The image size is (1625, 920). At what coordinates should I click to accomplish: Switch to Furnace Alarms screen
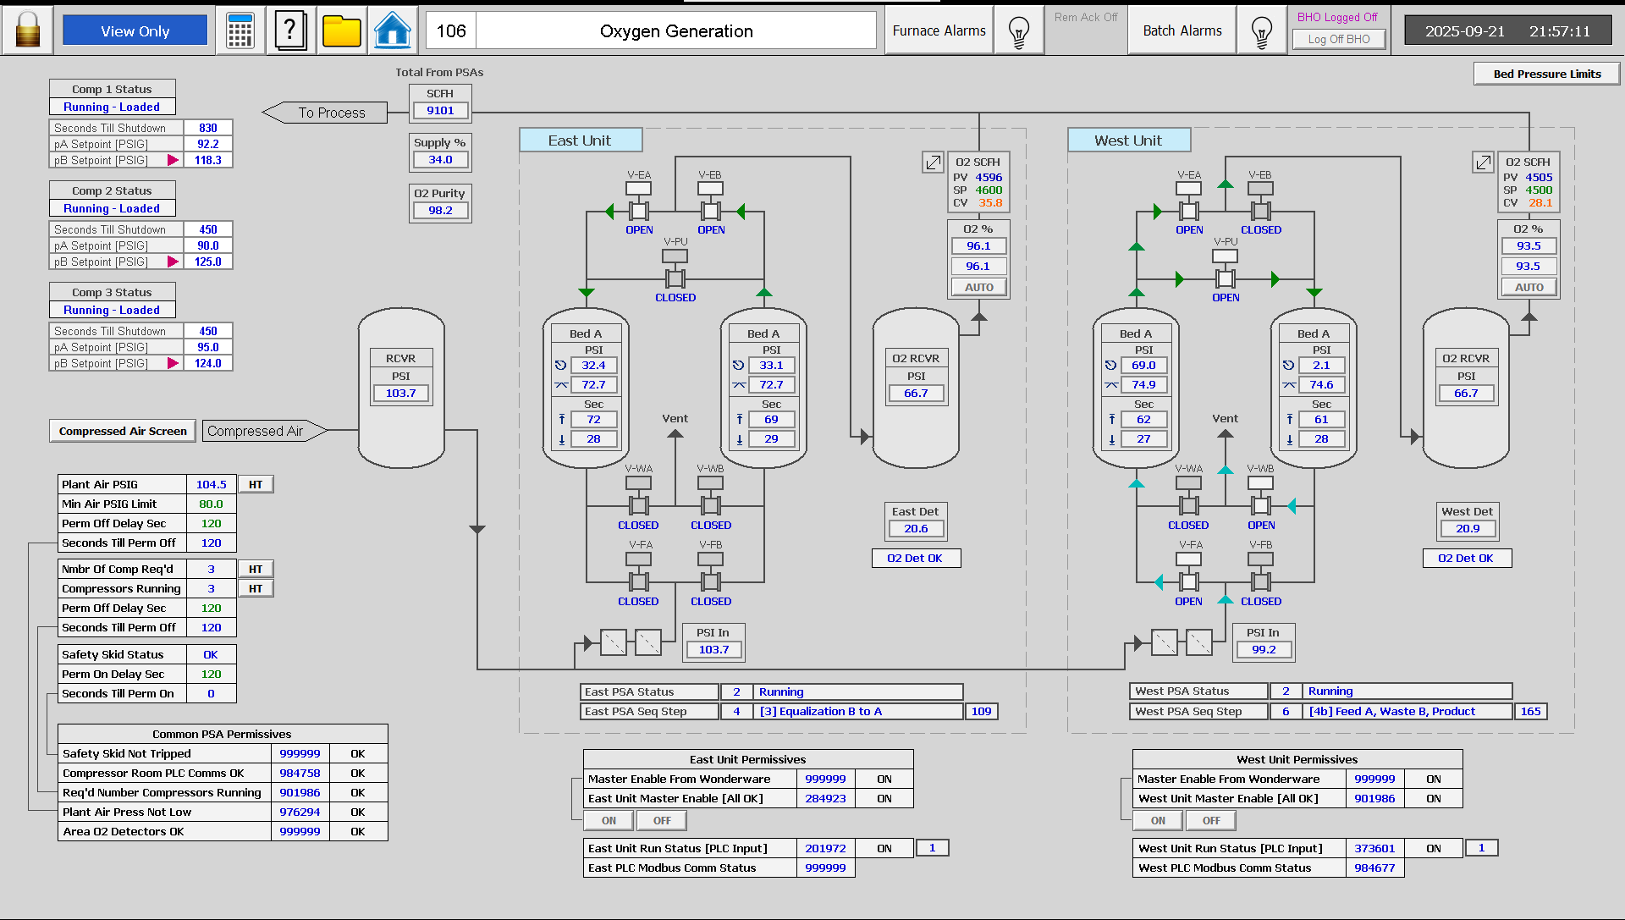939,29
